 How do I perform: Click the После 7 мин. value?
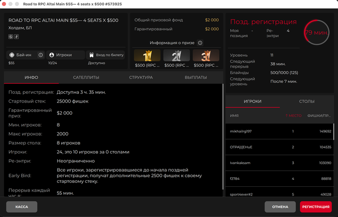pyautogui.click(x=284, y=81)
